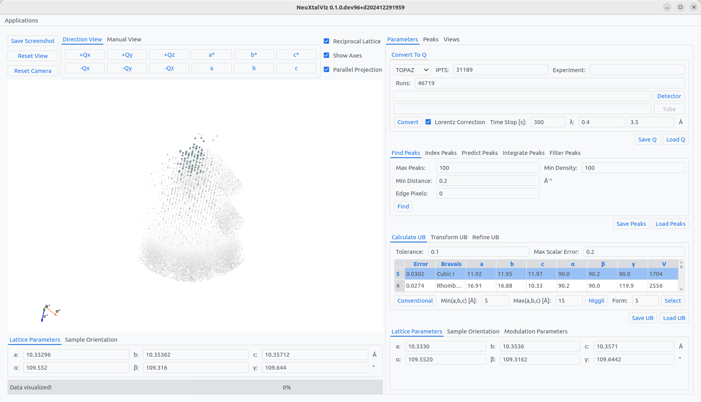Screen dimensions: 701x402
Task: Click the Save Screenshot button
Action: [33, 41]
